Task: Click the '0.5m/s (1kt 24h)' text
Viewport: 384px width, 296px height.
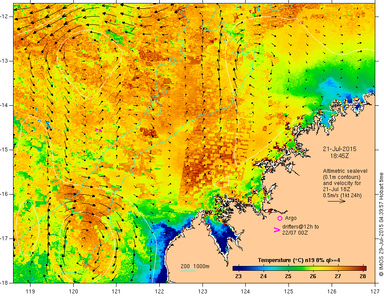Action: [342, 195]
